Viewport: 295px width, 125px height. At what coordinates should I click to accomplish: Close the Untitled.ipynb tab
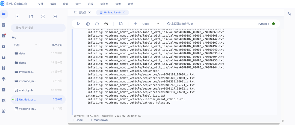(x=124, y=12)
